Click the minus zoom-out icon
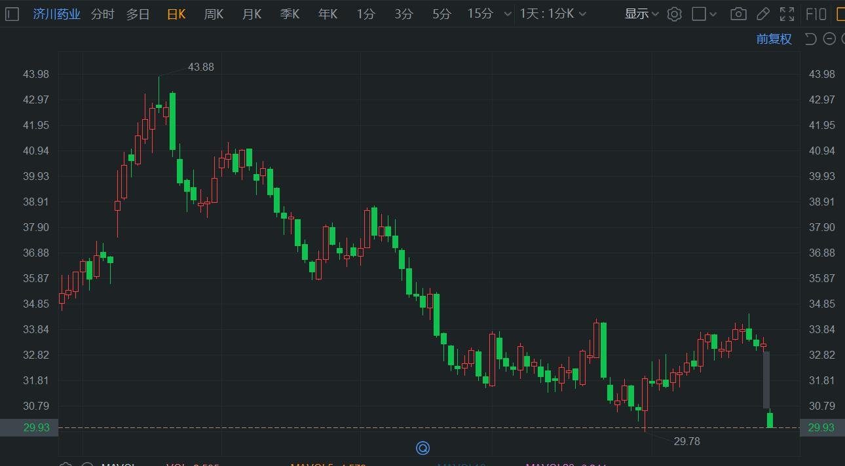 (829, 39)
